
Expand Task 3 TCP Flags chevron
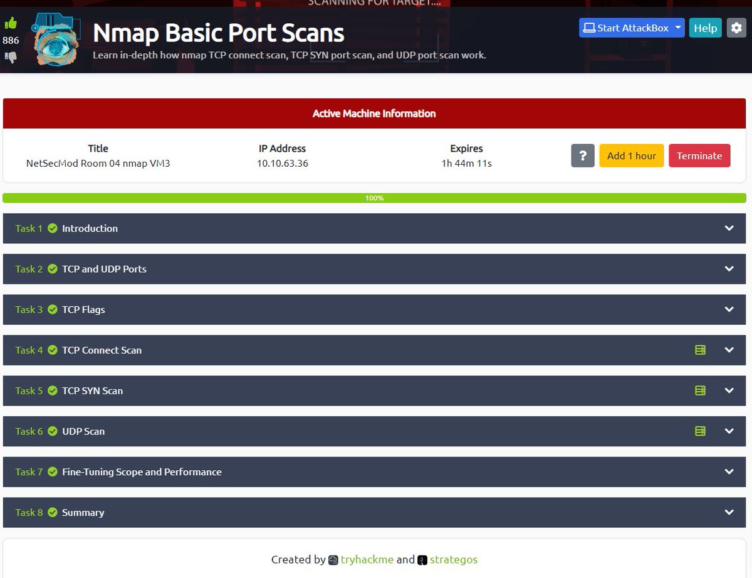point(729,310)
